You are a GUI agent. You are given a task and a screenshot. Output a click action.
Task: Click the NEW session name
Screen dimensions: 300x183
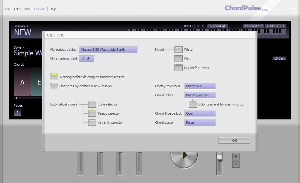click(x=22, y=33)
